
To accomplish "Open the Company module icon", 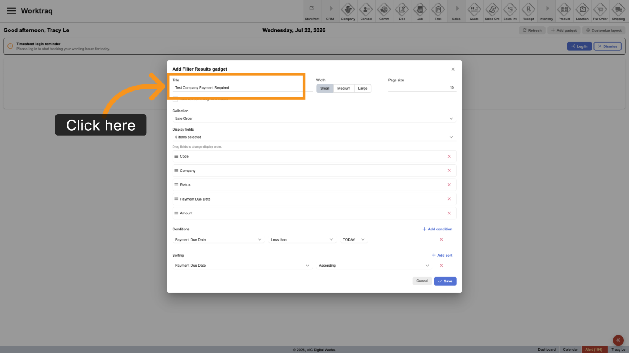I will pyautogui.click(x=348, y=11).
